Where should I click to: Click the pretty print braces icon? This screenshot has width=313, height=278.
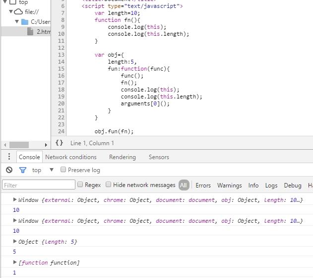pos(60,143)
